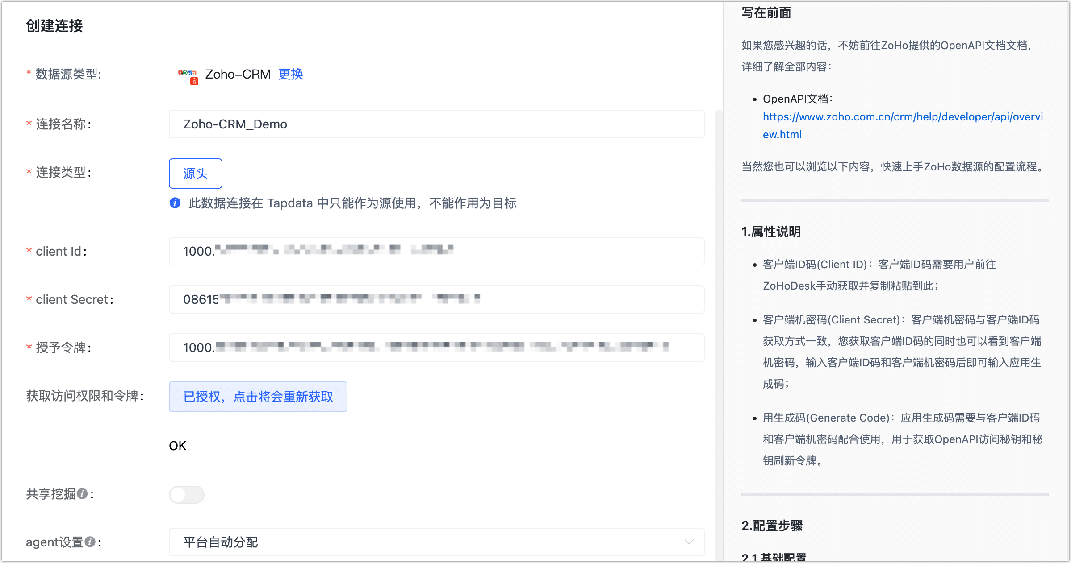
Task: Click the 1.属性说明 section heading
Action: [x=771, y=232]
